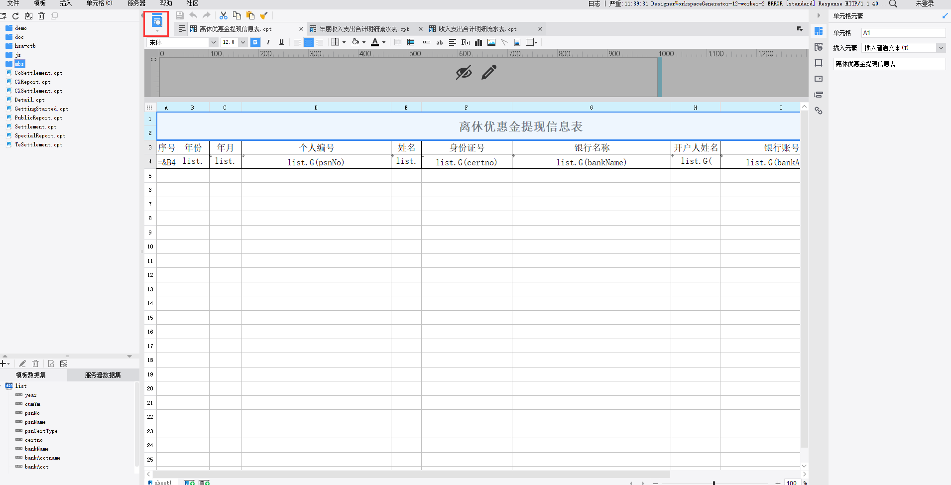Open the 插入 menu
This screenshot has height=485, width=951.
pos(66,3)
